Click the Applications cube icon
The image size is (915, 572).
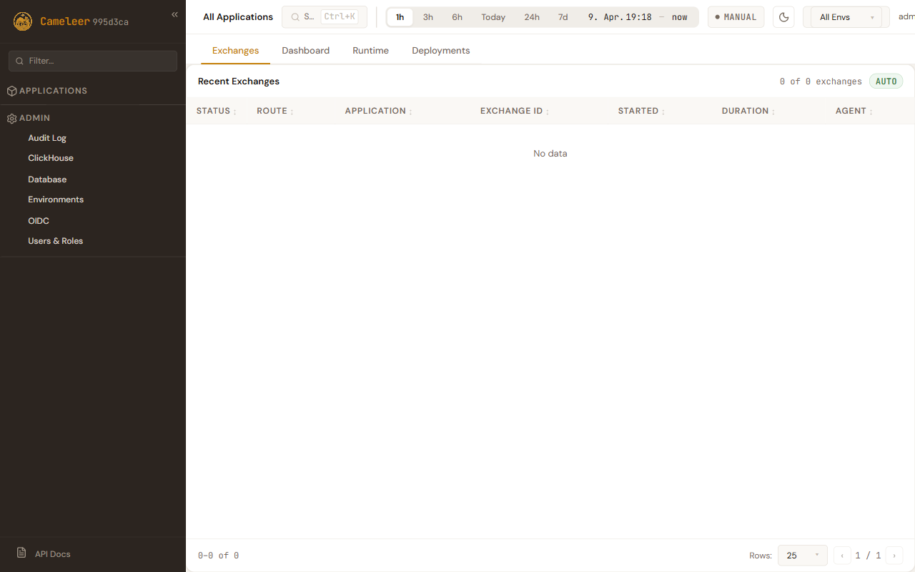coord(11,91)
